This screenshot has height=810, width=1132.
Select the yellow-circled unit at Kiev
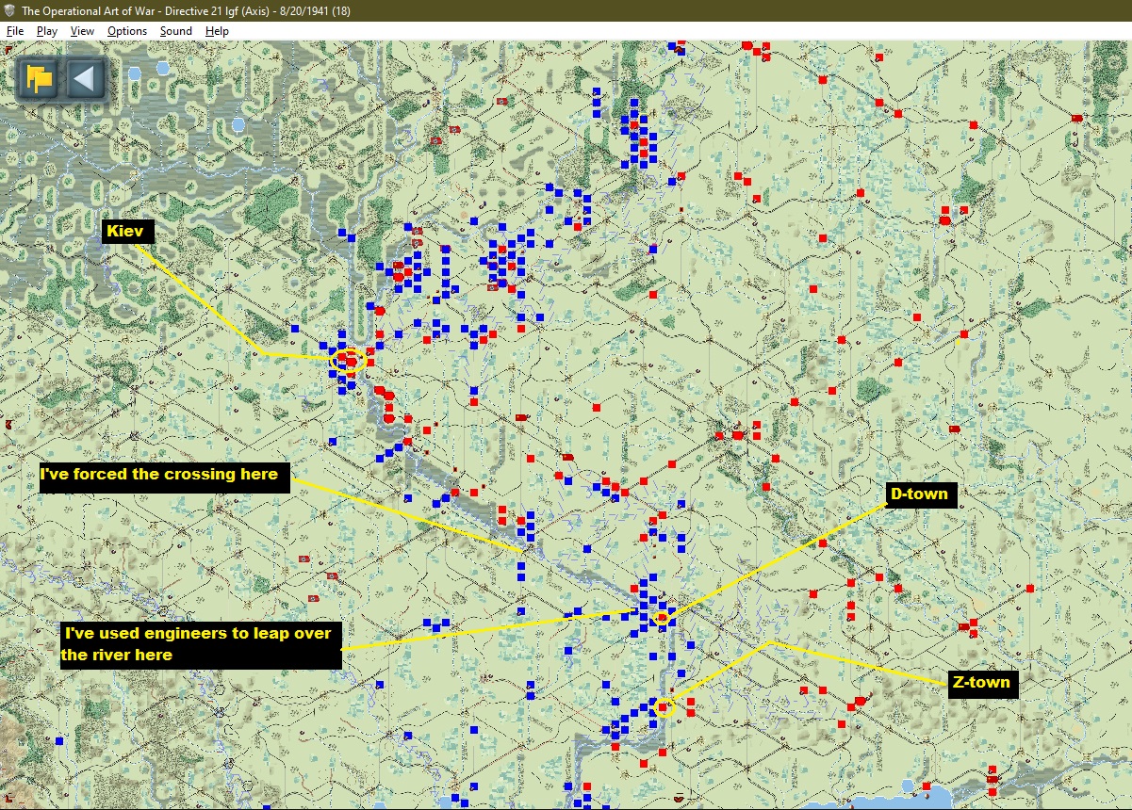pos(350,361)
